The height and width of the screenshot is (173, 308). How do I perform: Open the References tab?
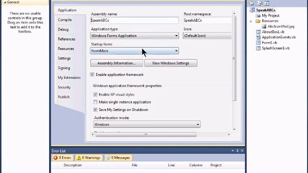pos(66,39)
